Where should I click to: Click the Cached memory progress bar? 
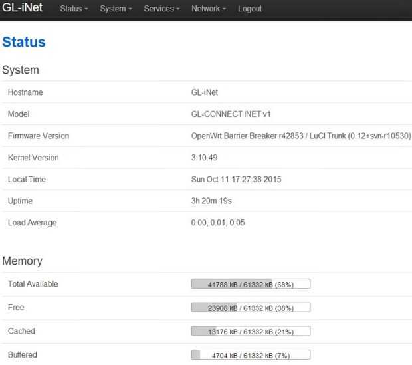click(251, 331)
